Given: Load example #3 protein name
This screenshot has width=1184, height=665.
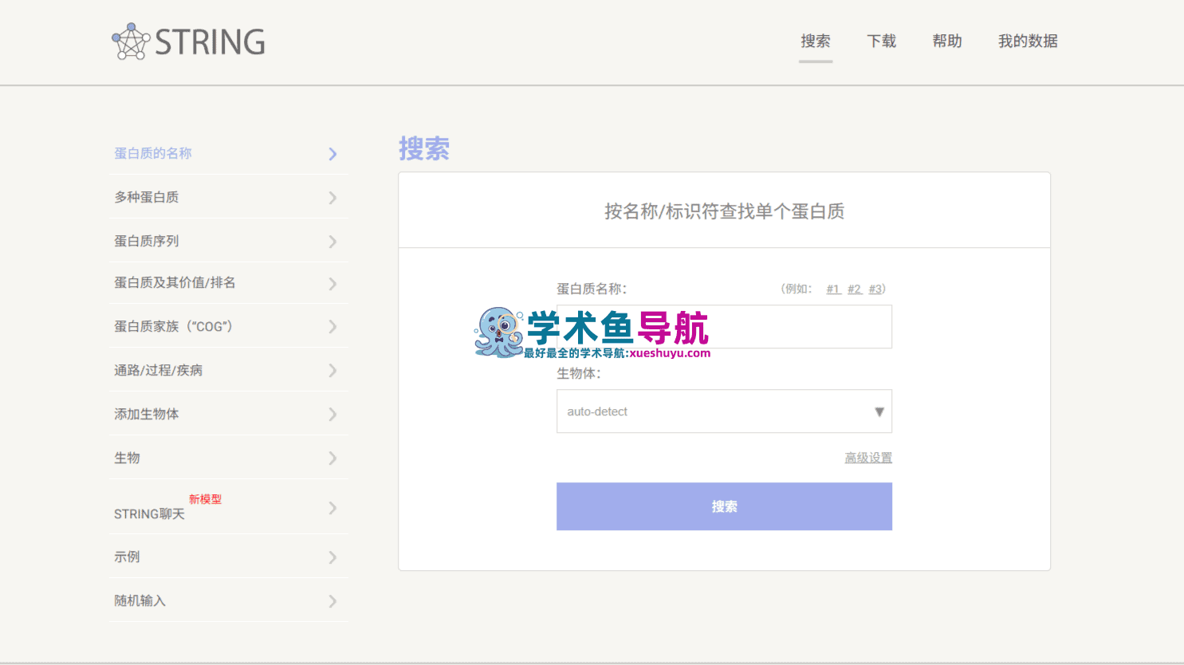Looking at the screenshot, I should pyautogui.click(x=875, y=289).
